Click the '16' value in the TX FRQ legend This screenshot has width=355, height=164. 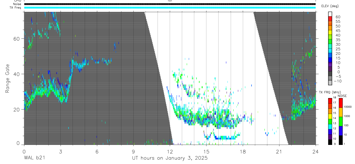point(334,108)
